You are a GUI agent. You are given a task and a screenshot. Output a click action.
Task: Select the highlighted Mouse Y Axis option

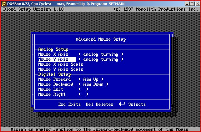pyautogui.click(x=57, y=59)
